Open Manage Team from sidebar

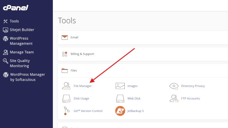click(22, 52)
